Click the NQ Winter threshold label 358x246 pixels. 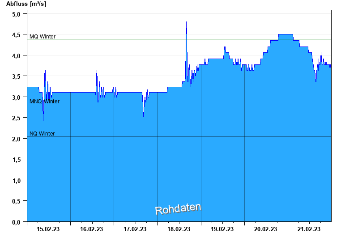[42, 133]
